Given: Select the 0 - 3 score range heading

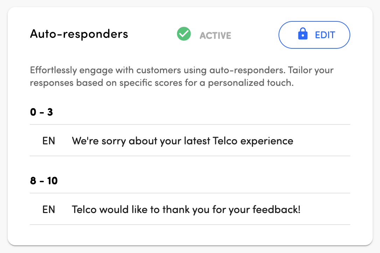Looking at the screenshot, I should (x=41, y=112).
